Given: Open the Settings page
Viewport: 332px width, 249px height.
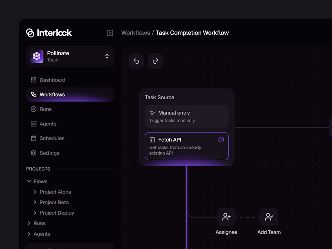Looking at the screenshot, I should click(x=49, y=153).
